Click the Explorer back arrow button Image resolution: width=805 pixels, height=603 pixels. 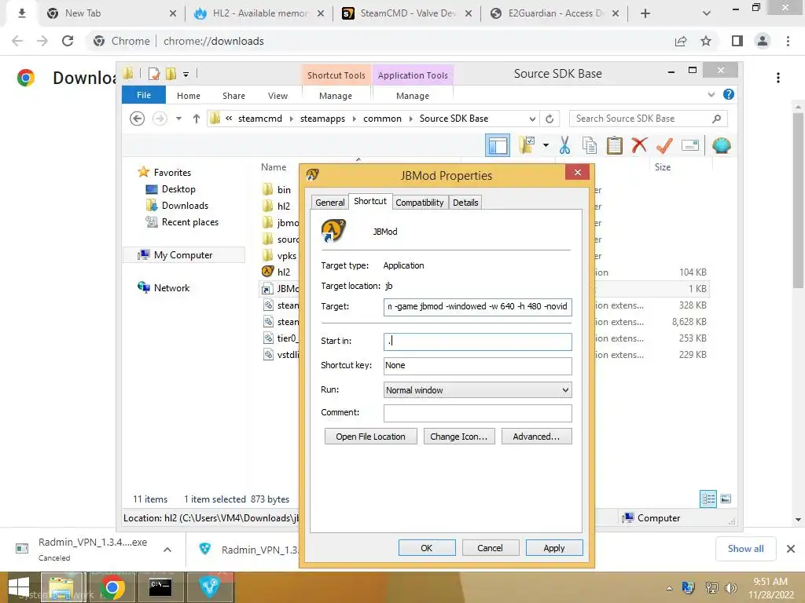[x=137, y=119]
